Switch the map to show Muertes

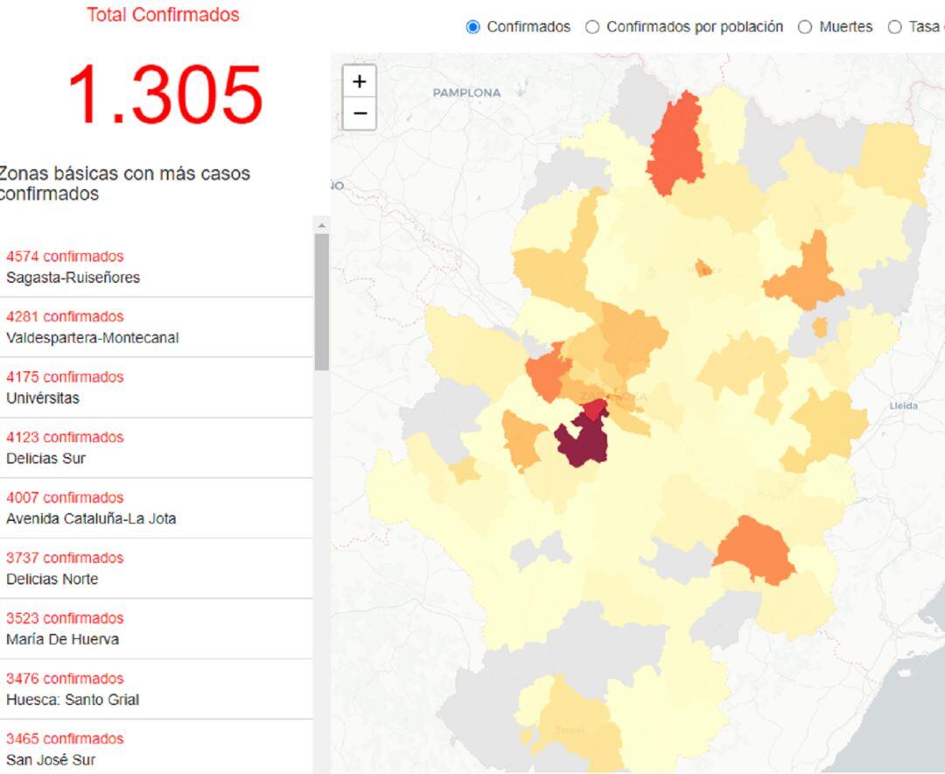(804, 27)
